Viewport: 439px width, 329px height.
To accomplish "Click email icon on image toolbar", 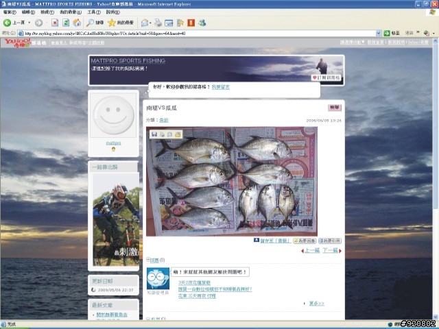I will [169, 134].
